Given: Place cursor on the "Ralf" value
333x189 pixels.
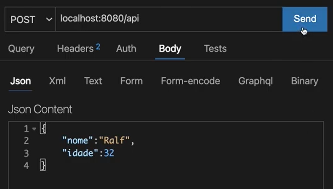Looking at the screenshot, I should coord(114,141).
